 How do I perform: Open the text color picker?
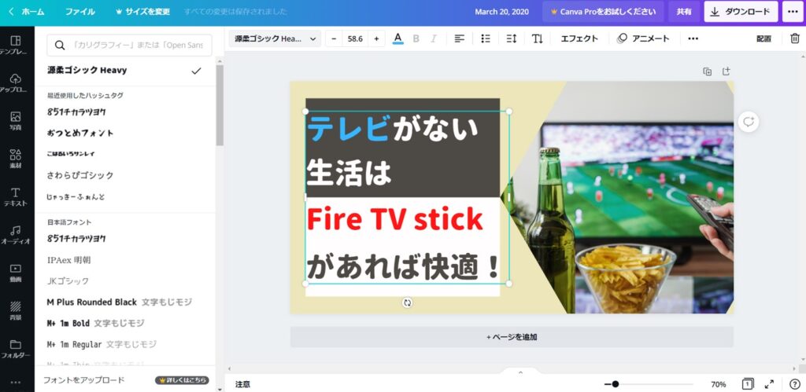pyautogui.click(x=397, y=38)
